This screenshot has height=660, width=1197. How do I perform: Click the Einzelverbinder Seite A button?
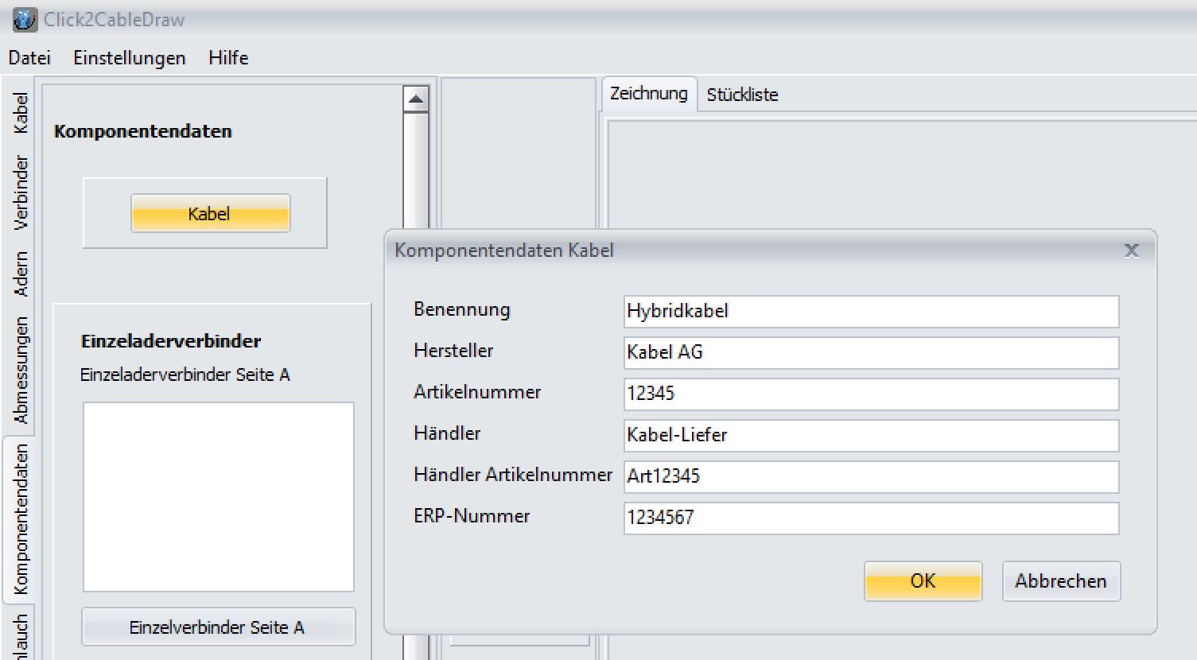point(217,627)
